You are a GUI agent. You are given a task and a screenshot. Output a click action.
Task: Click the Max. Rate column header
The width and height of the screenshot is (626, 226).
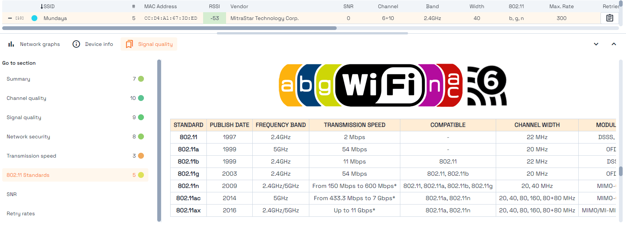(562, 6)
